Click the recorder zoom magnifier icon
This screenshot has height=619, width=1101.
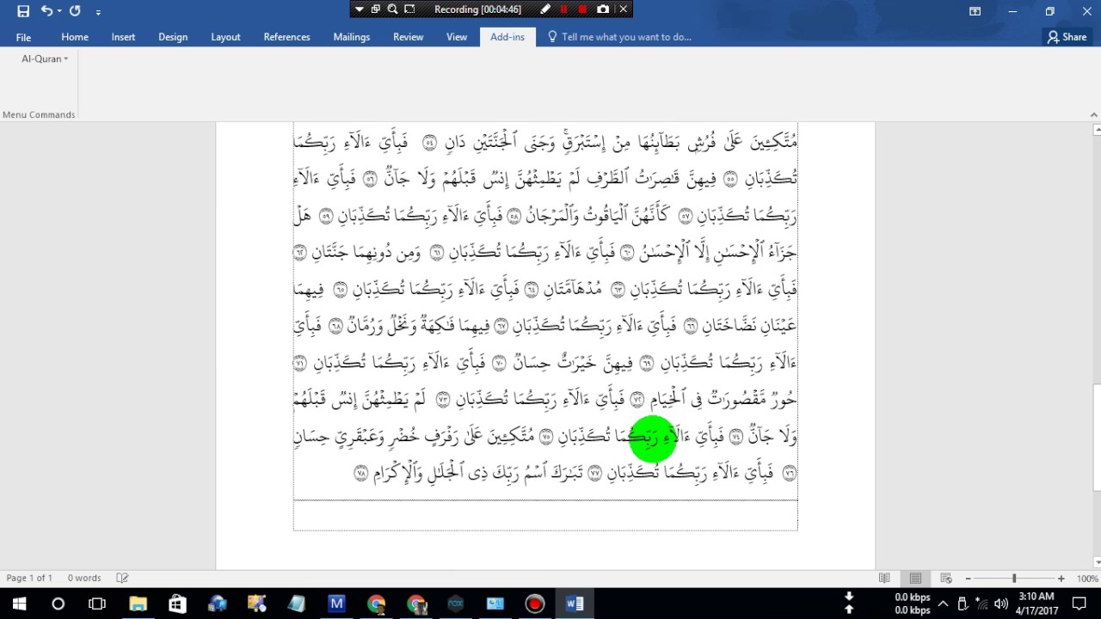(x=392, y=9)
